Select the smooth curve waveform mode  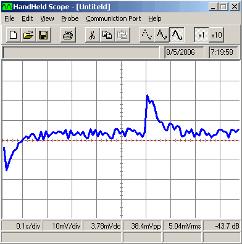tap(177, 35)
